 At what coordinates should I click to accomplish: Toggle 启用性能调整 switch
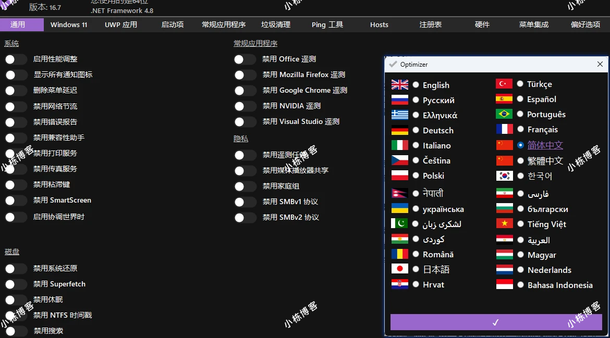(x=16, y=59)
